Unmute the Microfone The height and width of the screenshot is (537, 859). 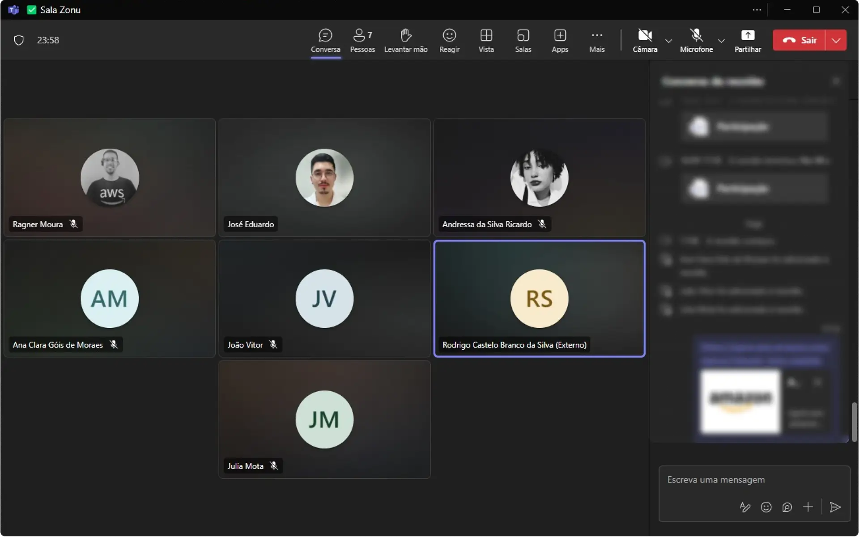[x=696, y=40]
